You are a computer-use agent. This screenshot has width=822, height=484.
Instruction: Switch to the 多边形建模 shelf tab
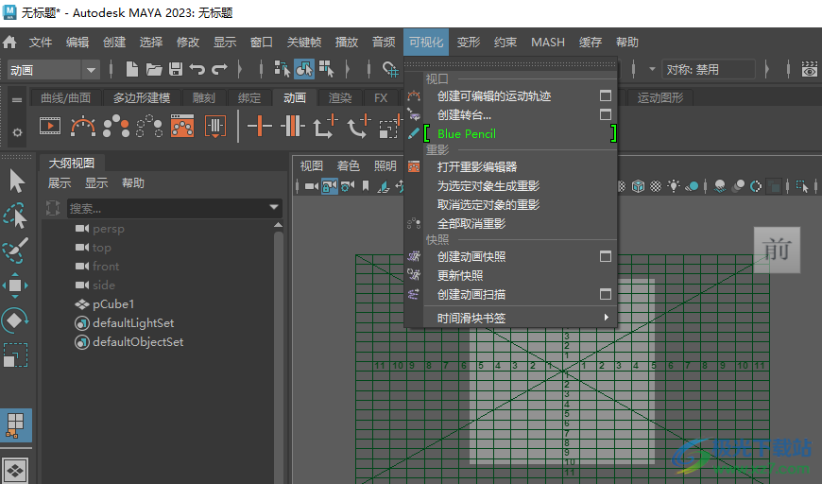tap(142, 97)
